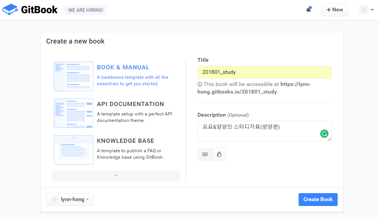Open the WE ARE HIRING! link
This screenshot has height=217, width=379.
(85, 10)
